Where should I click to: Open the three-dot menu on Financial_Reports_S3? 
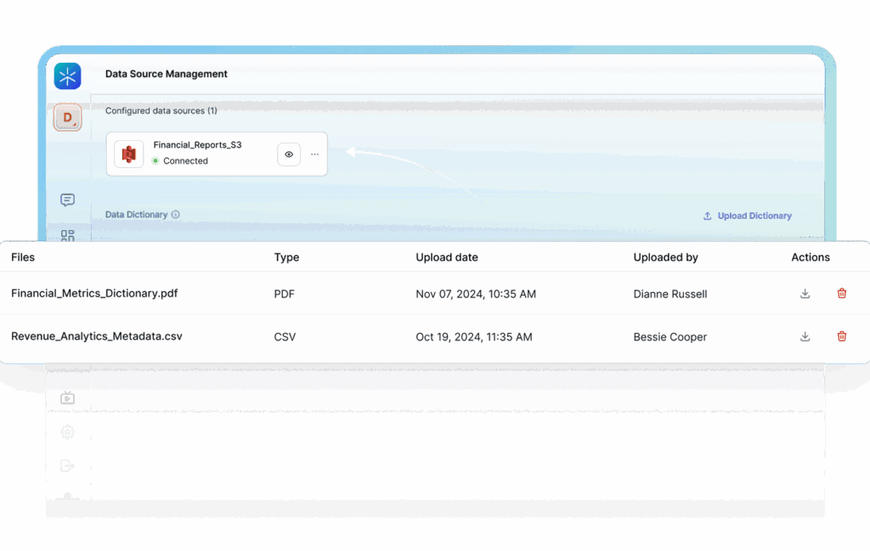pos(314,155)
